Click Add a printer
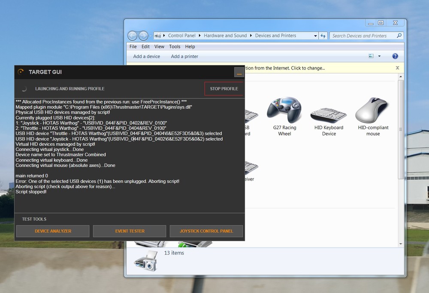 [184, 56]
